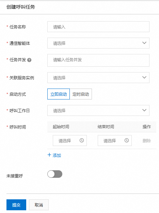
Task: Select 定时启动 as the start mode
Action: [81, 94]
